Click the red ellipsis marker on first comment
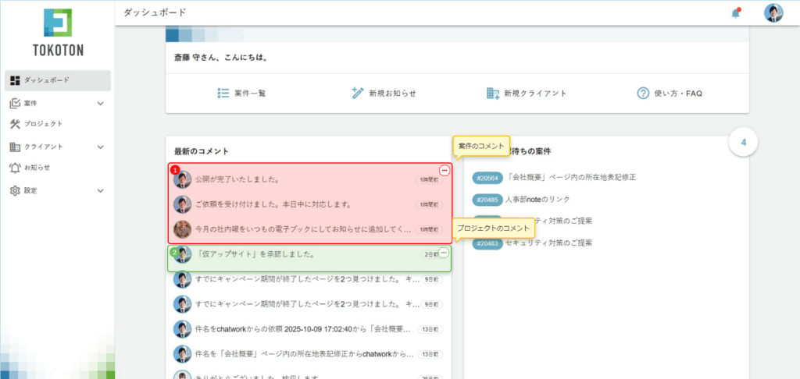This screenshot has height=379, width=800. pos(444,170)
